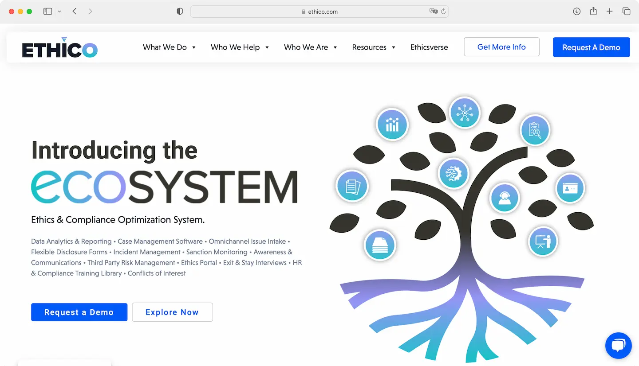Click the network hub icon atop the tree

pos(464,113)
